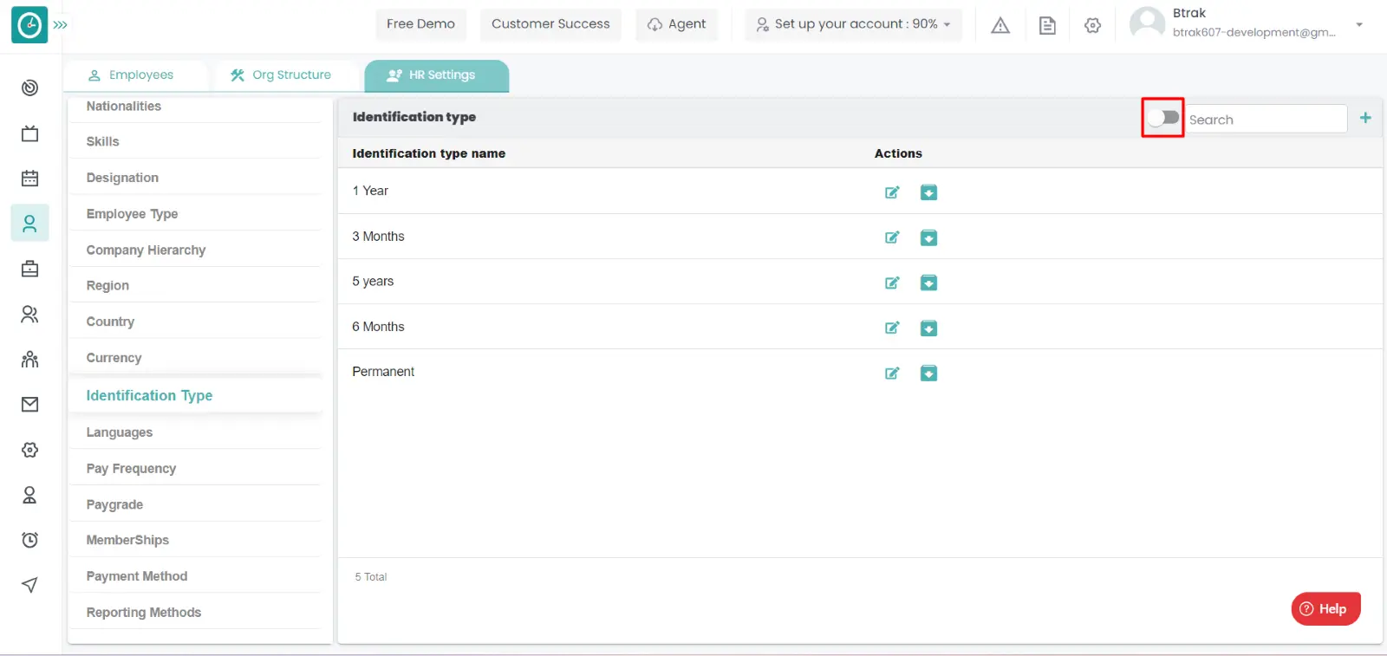This screenshot has height=656, width=1387.
Task: Click the Customer Success button
Action: [550, 24]
